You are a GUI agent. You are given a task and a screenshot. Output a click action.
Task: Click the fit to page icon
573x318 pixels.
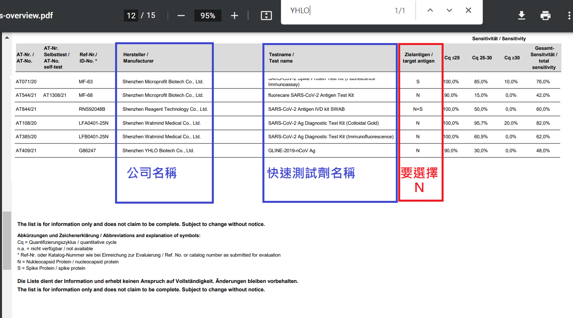pyautogui.click(x=266, y=16)
